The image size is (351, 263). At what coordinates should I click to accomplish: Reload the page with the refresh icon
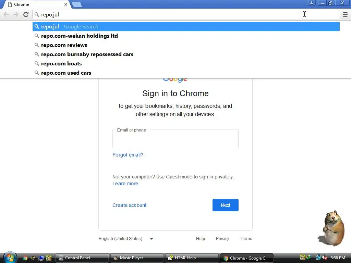coord(26,14)
